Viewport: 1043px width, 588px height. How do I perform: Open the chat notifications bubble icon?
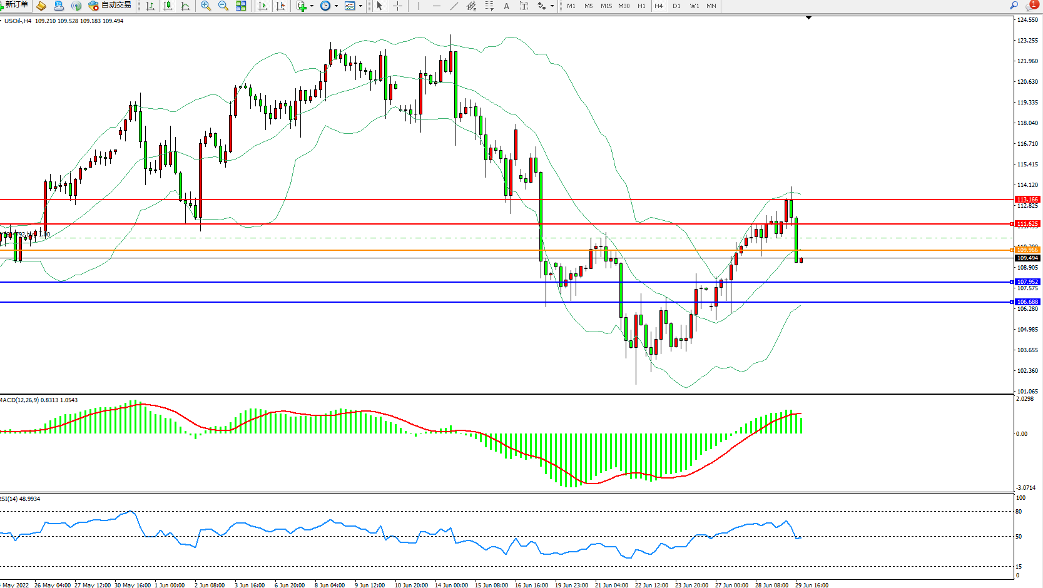(1031, 6)
